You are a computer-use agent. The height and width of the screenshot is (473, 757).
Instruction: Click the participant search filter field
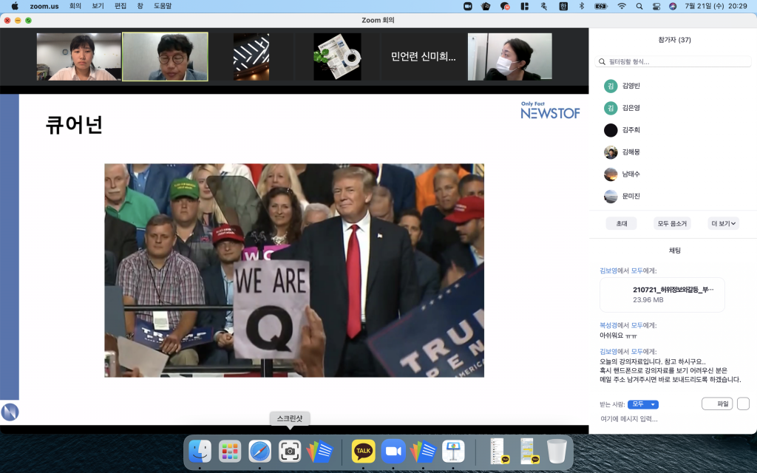[673, 61]
